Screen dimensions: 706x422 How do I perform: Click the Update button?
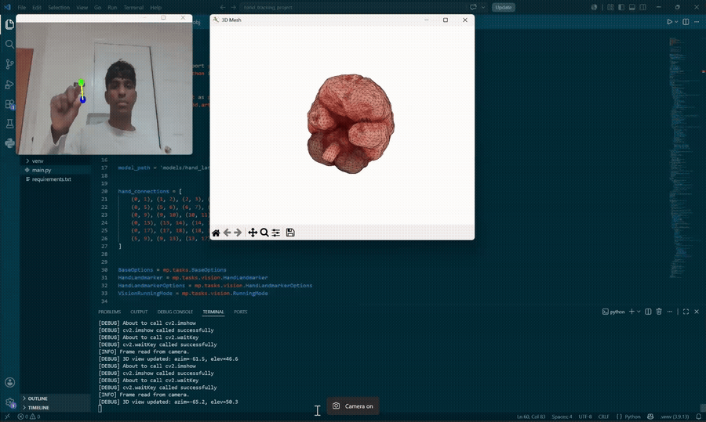504,7
